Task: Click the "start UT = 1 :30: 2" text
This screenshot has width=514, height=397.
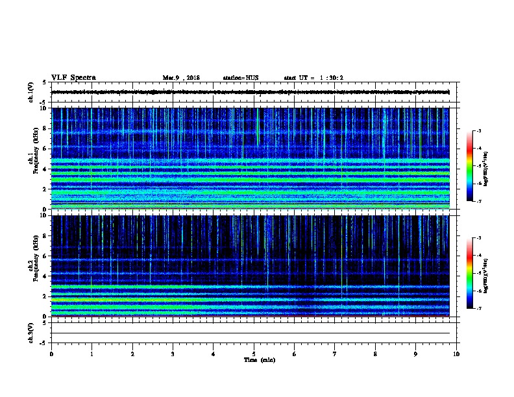Action: click(313, 78)
